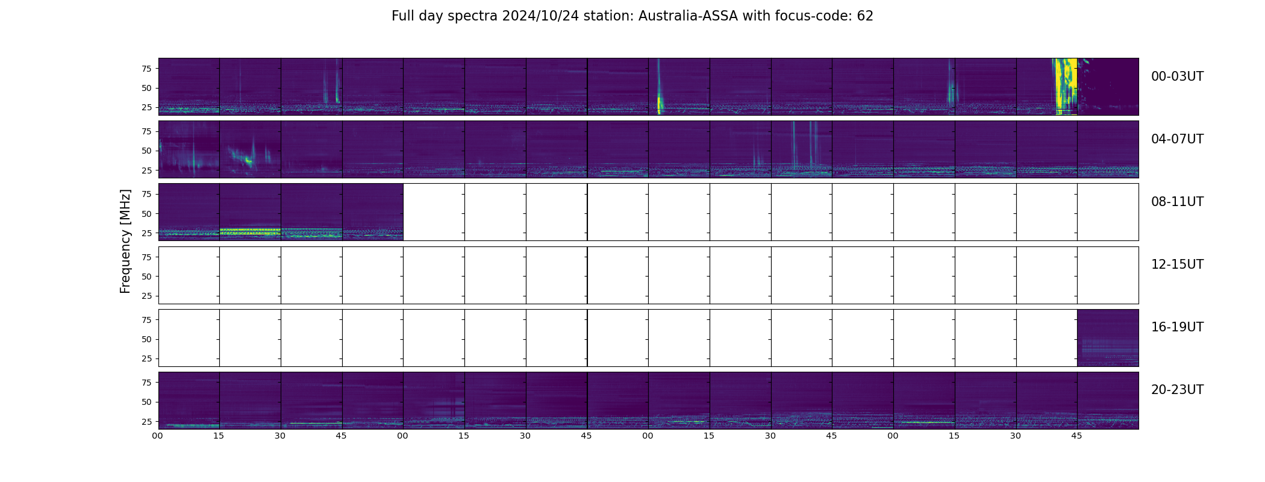1265x482 pixels.
Task: Click the "50" frequency tick of the 08-11UT row
Action: pyautogui.click(x=146, y=214)
